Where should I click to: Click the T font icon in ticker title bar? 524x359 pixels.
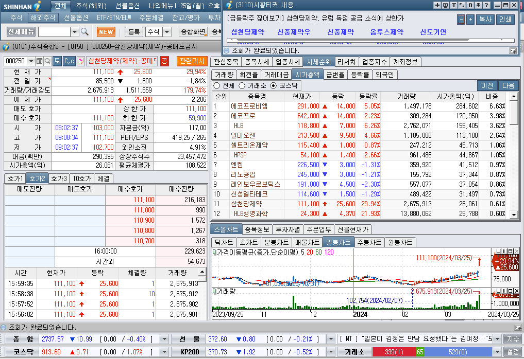(453, 5)
